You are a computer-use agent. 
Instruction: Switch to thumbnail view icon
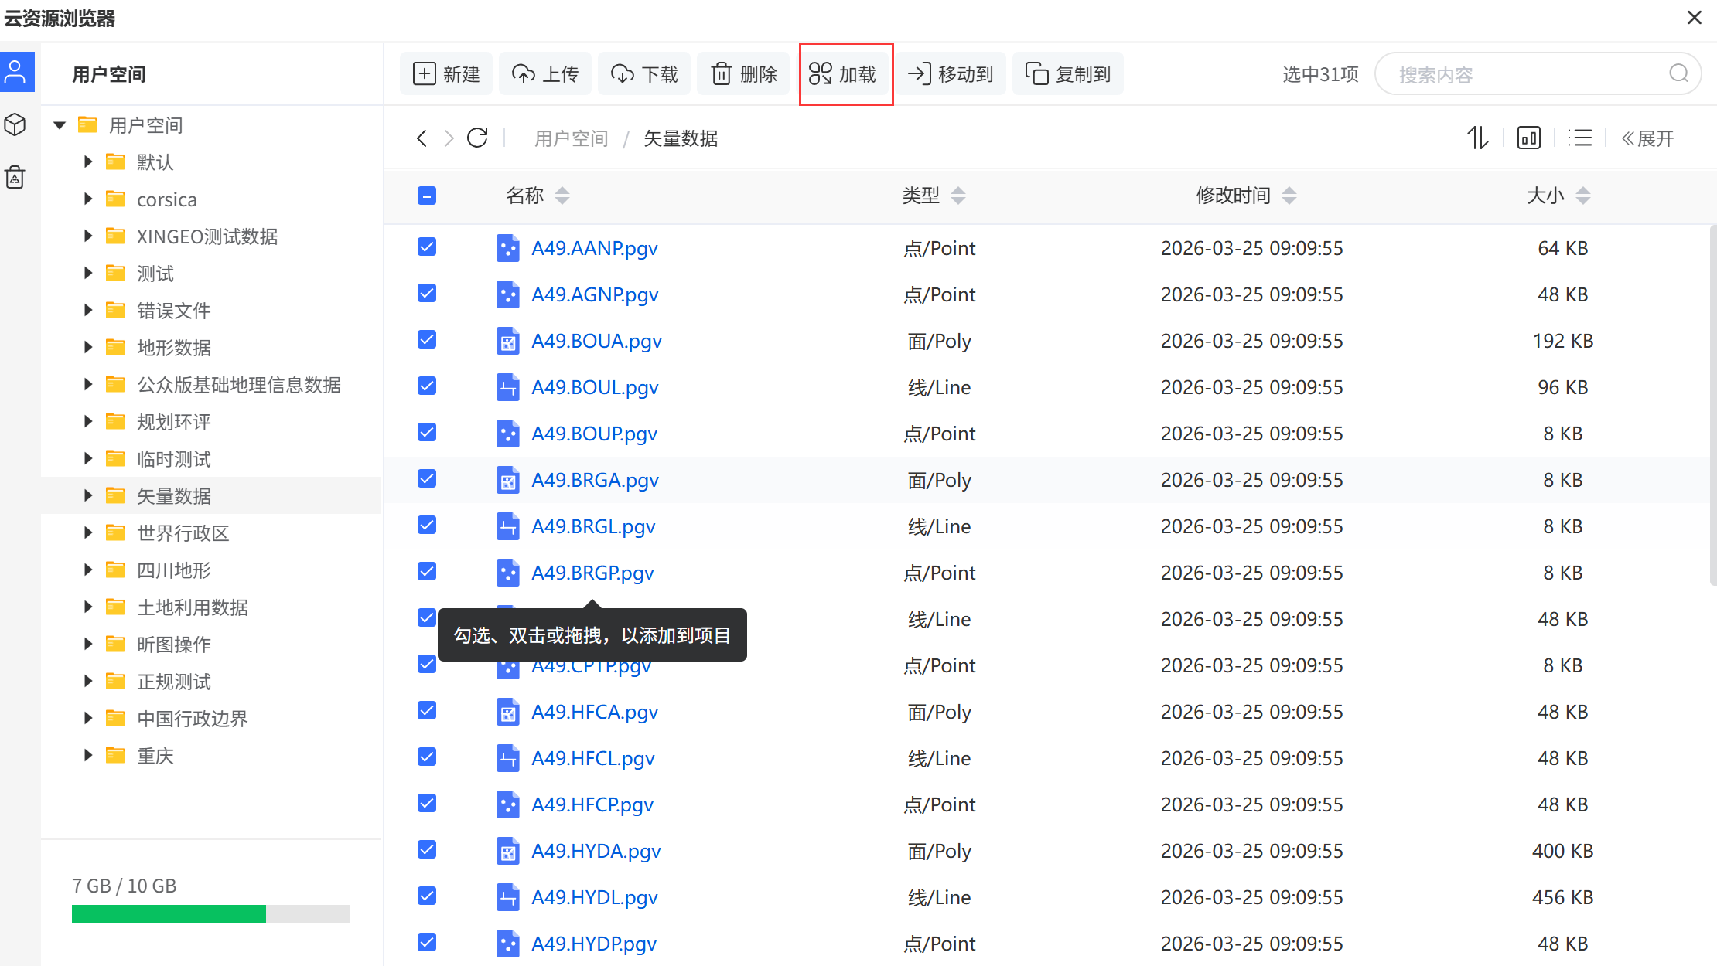pyautogui.click(x=1529, y=138)
